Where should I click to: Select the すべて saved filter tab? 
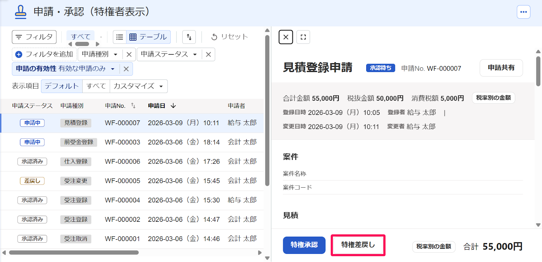(x=81, y=36)
